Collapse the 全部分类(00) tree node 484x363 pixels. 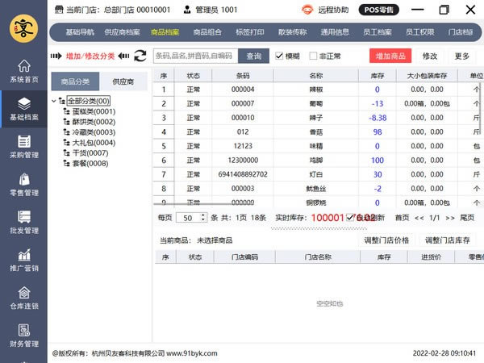[54, 101]
